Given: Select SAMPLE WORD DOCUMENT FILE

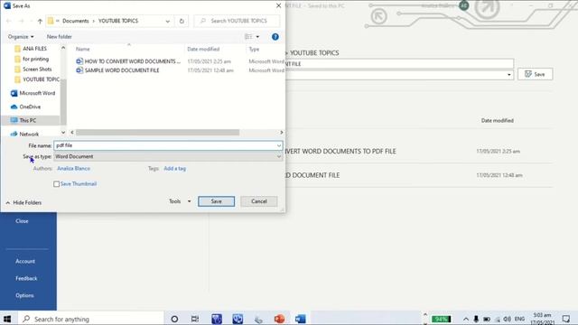Looking at the screenshot, I should pos(117,70).
